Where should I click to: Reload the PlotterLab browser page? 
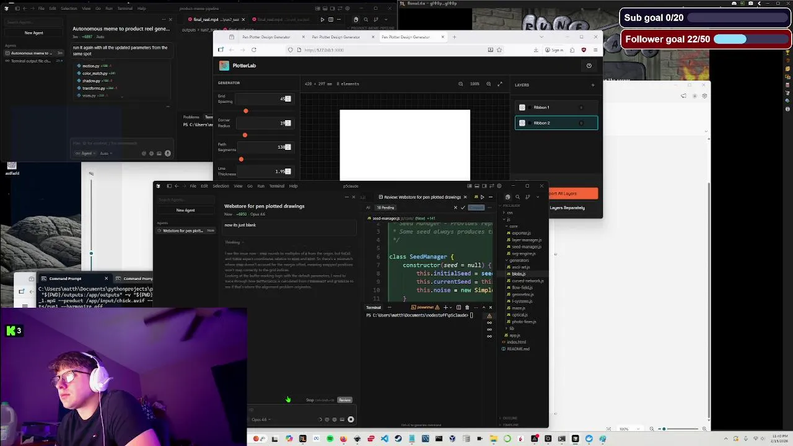[253, 50]
